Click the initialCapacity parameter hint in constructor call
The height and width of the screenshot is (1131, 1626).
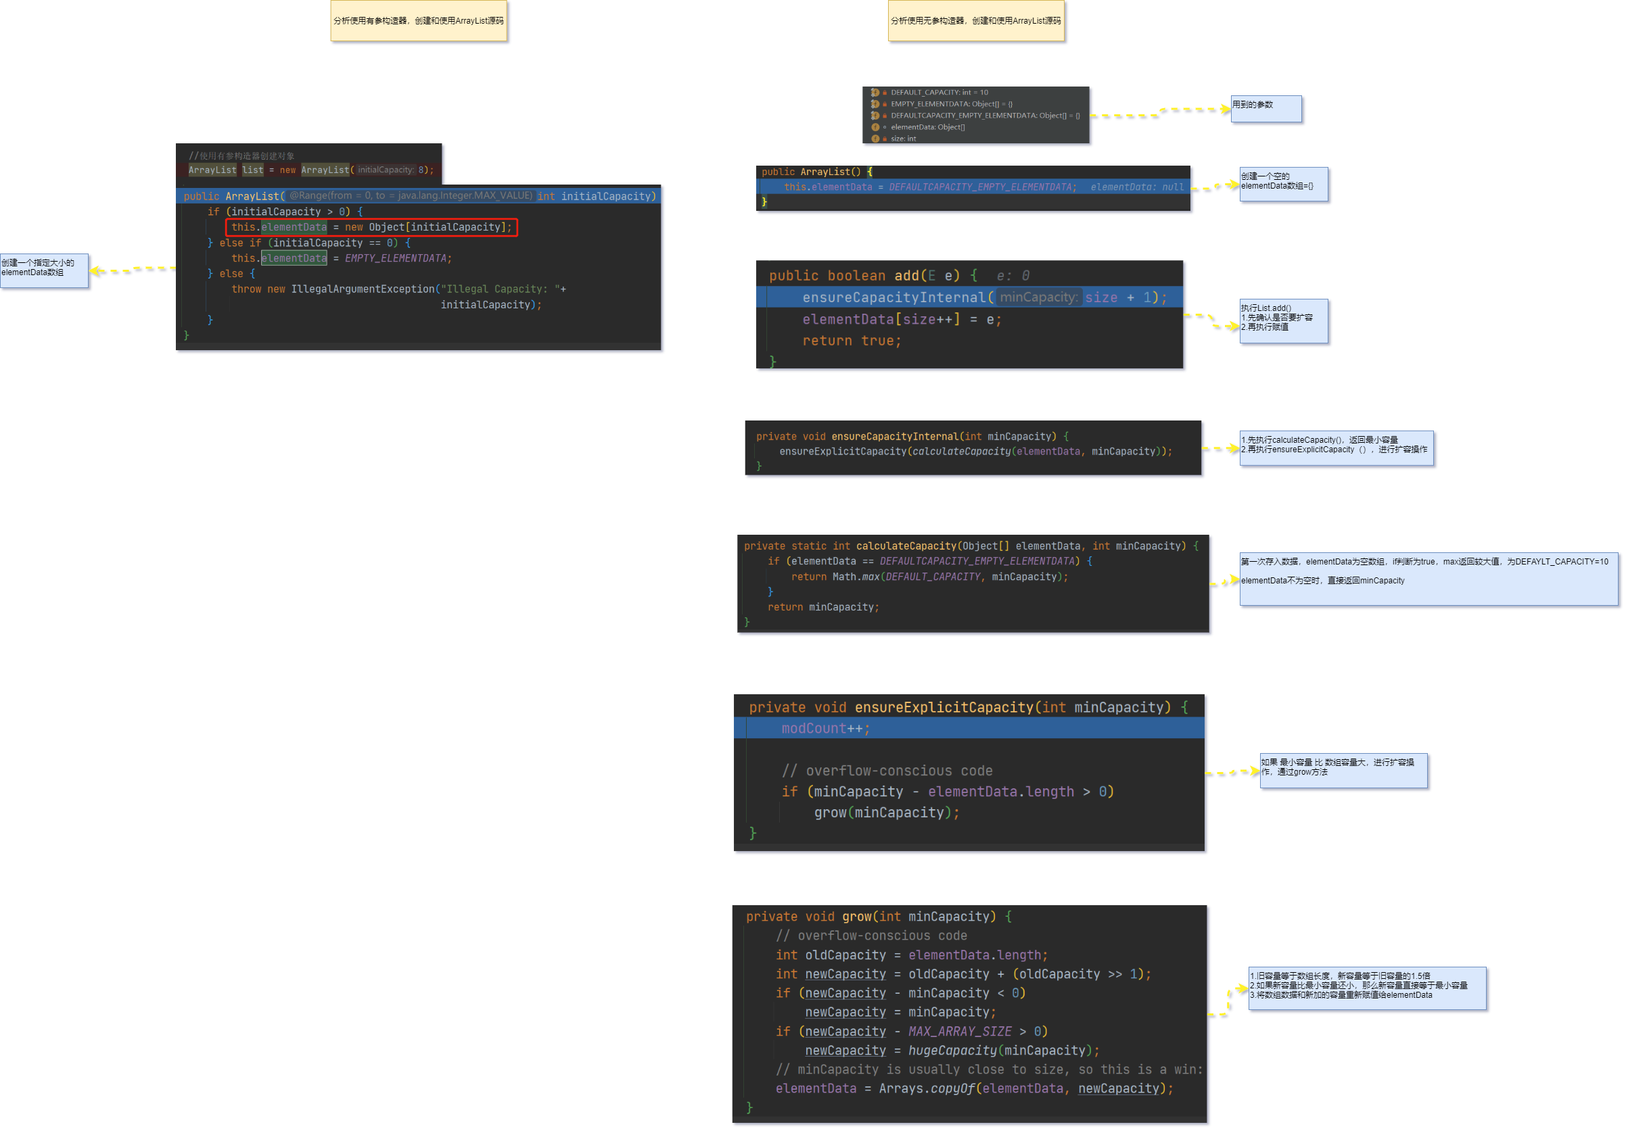point(386,170)
